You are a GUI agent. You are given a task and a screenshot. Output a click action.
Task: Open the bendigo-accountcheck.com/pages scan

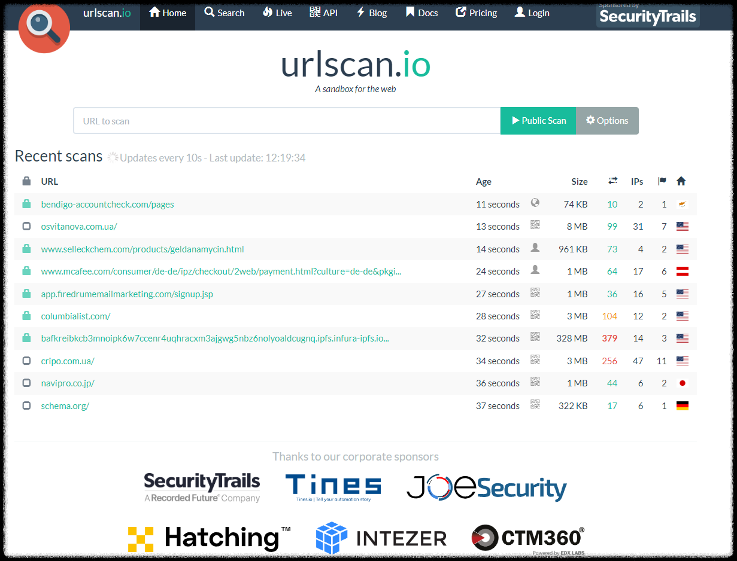click(108, 205)
